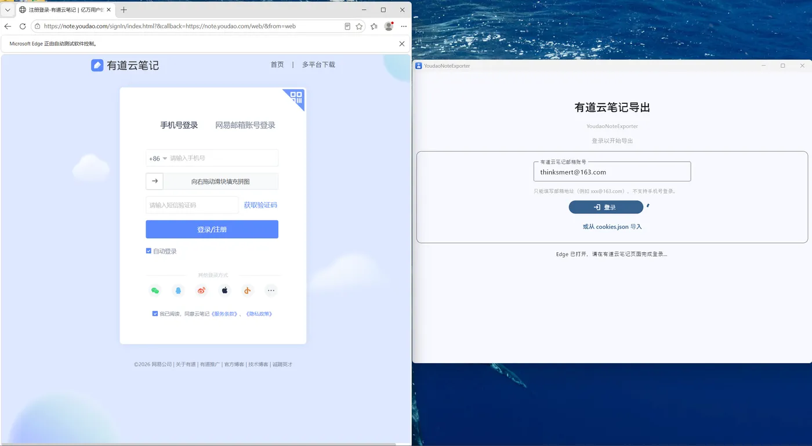
Task: Switch to QR code login corner icon
Action: (x=296, y=97)
